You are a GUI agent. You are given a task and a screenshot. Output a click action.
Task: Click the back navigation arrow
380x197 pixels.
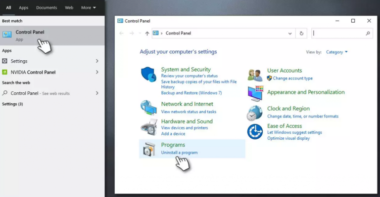click(121, 34)
